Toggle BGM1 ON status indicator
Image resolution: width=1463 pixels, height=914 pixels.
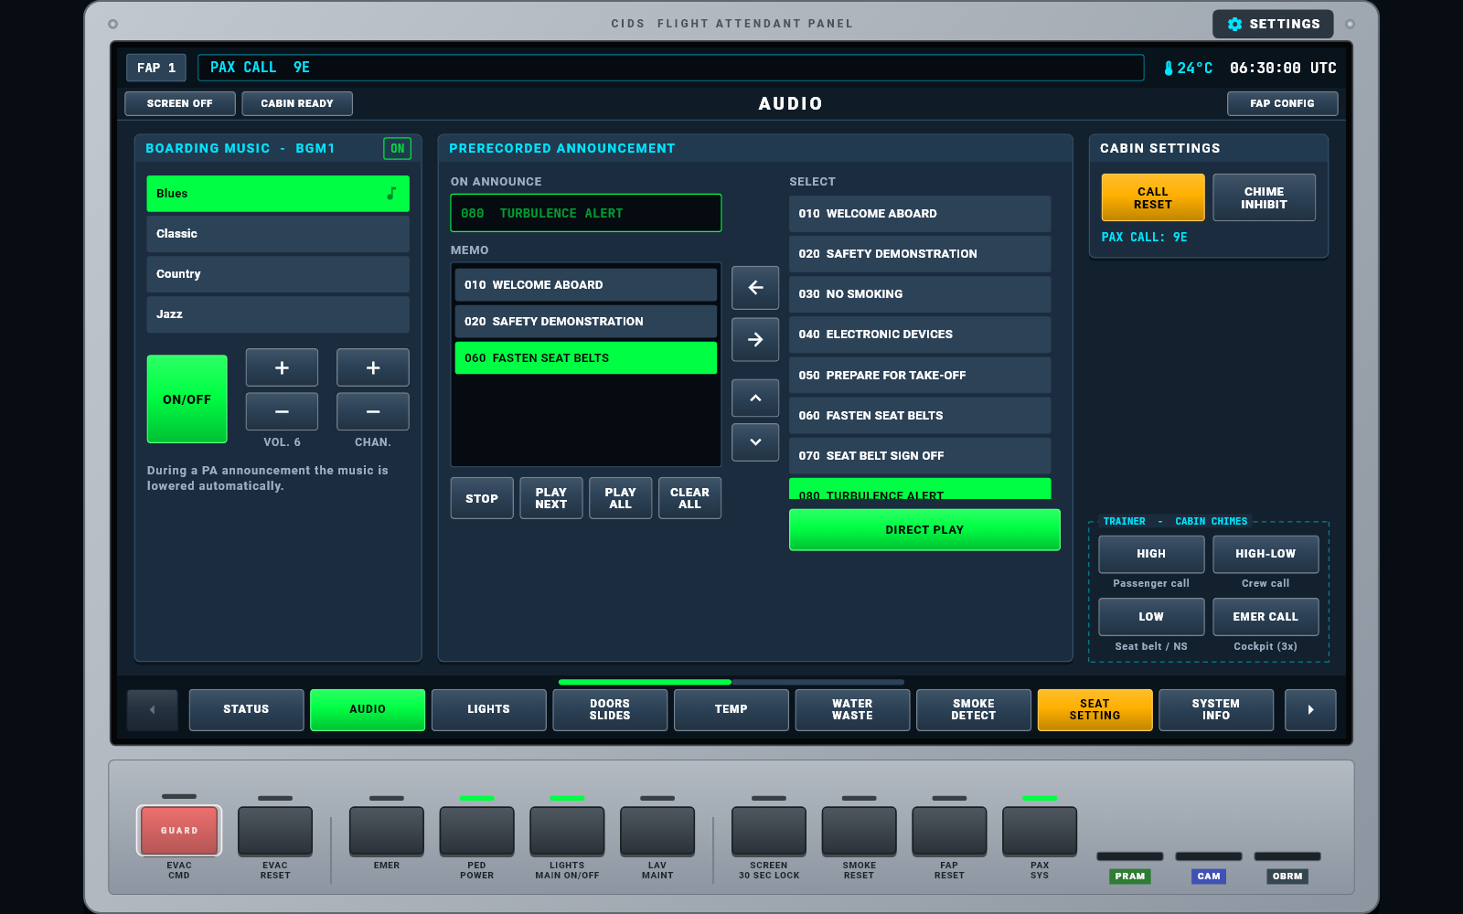pos(397,148)
